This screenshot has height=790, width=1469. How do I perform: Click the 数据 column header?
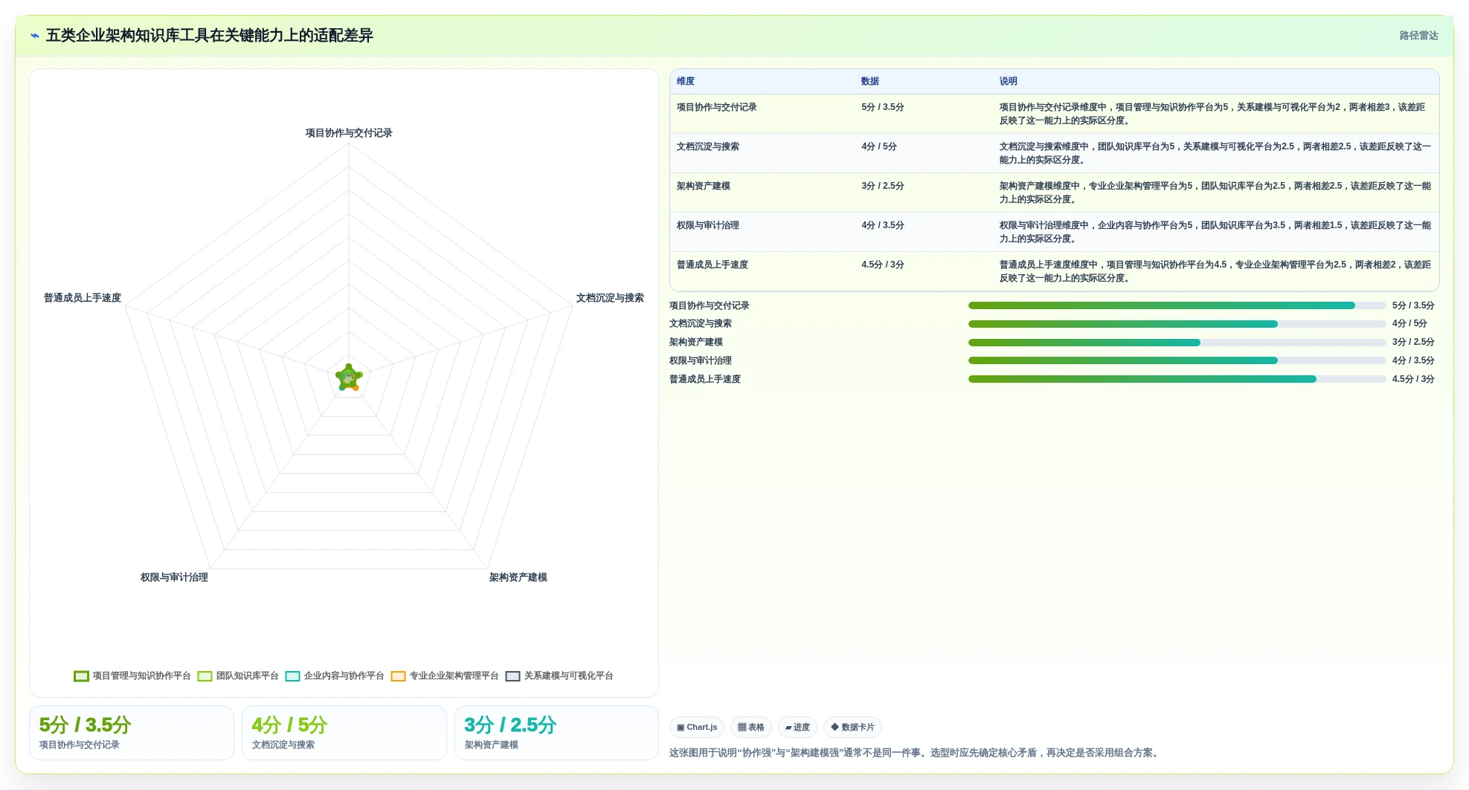tap(870, 82)
